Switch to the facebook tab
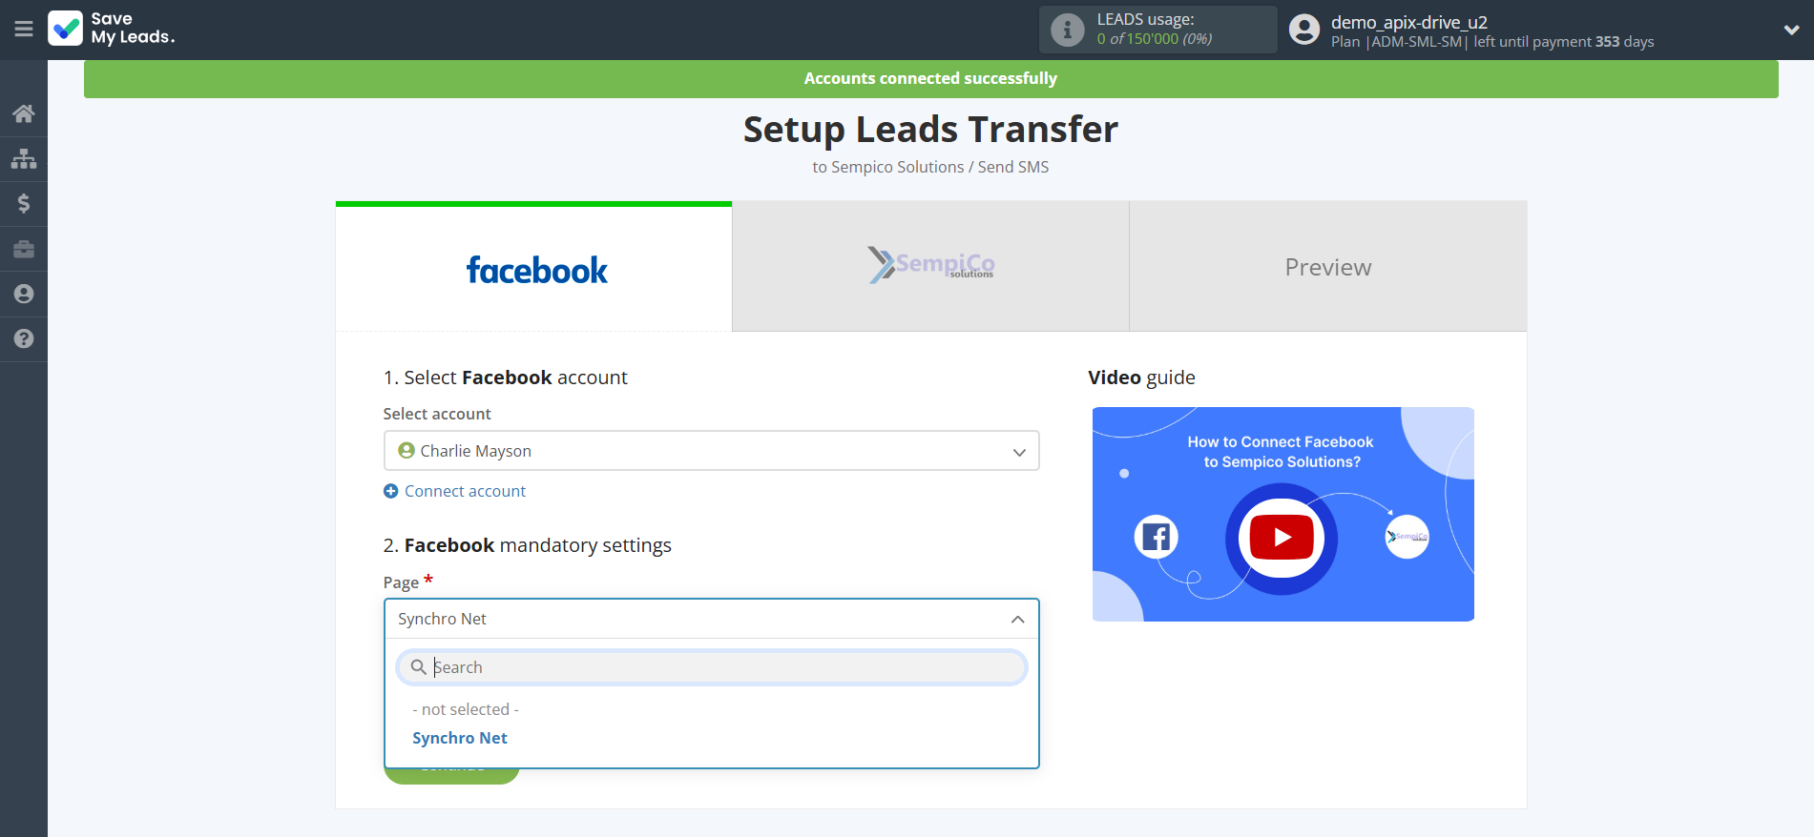The image size is (1814, 837). click(534, 269)
